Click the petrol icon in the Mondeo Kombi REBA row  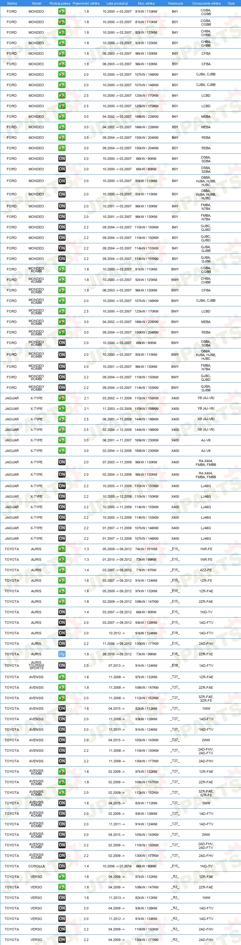coord(62,332)
